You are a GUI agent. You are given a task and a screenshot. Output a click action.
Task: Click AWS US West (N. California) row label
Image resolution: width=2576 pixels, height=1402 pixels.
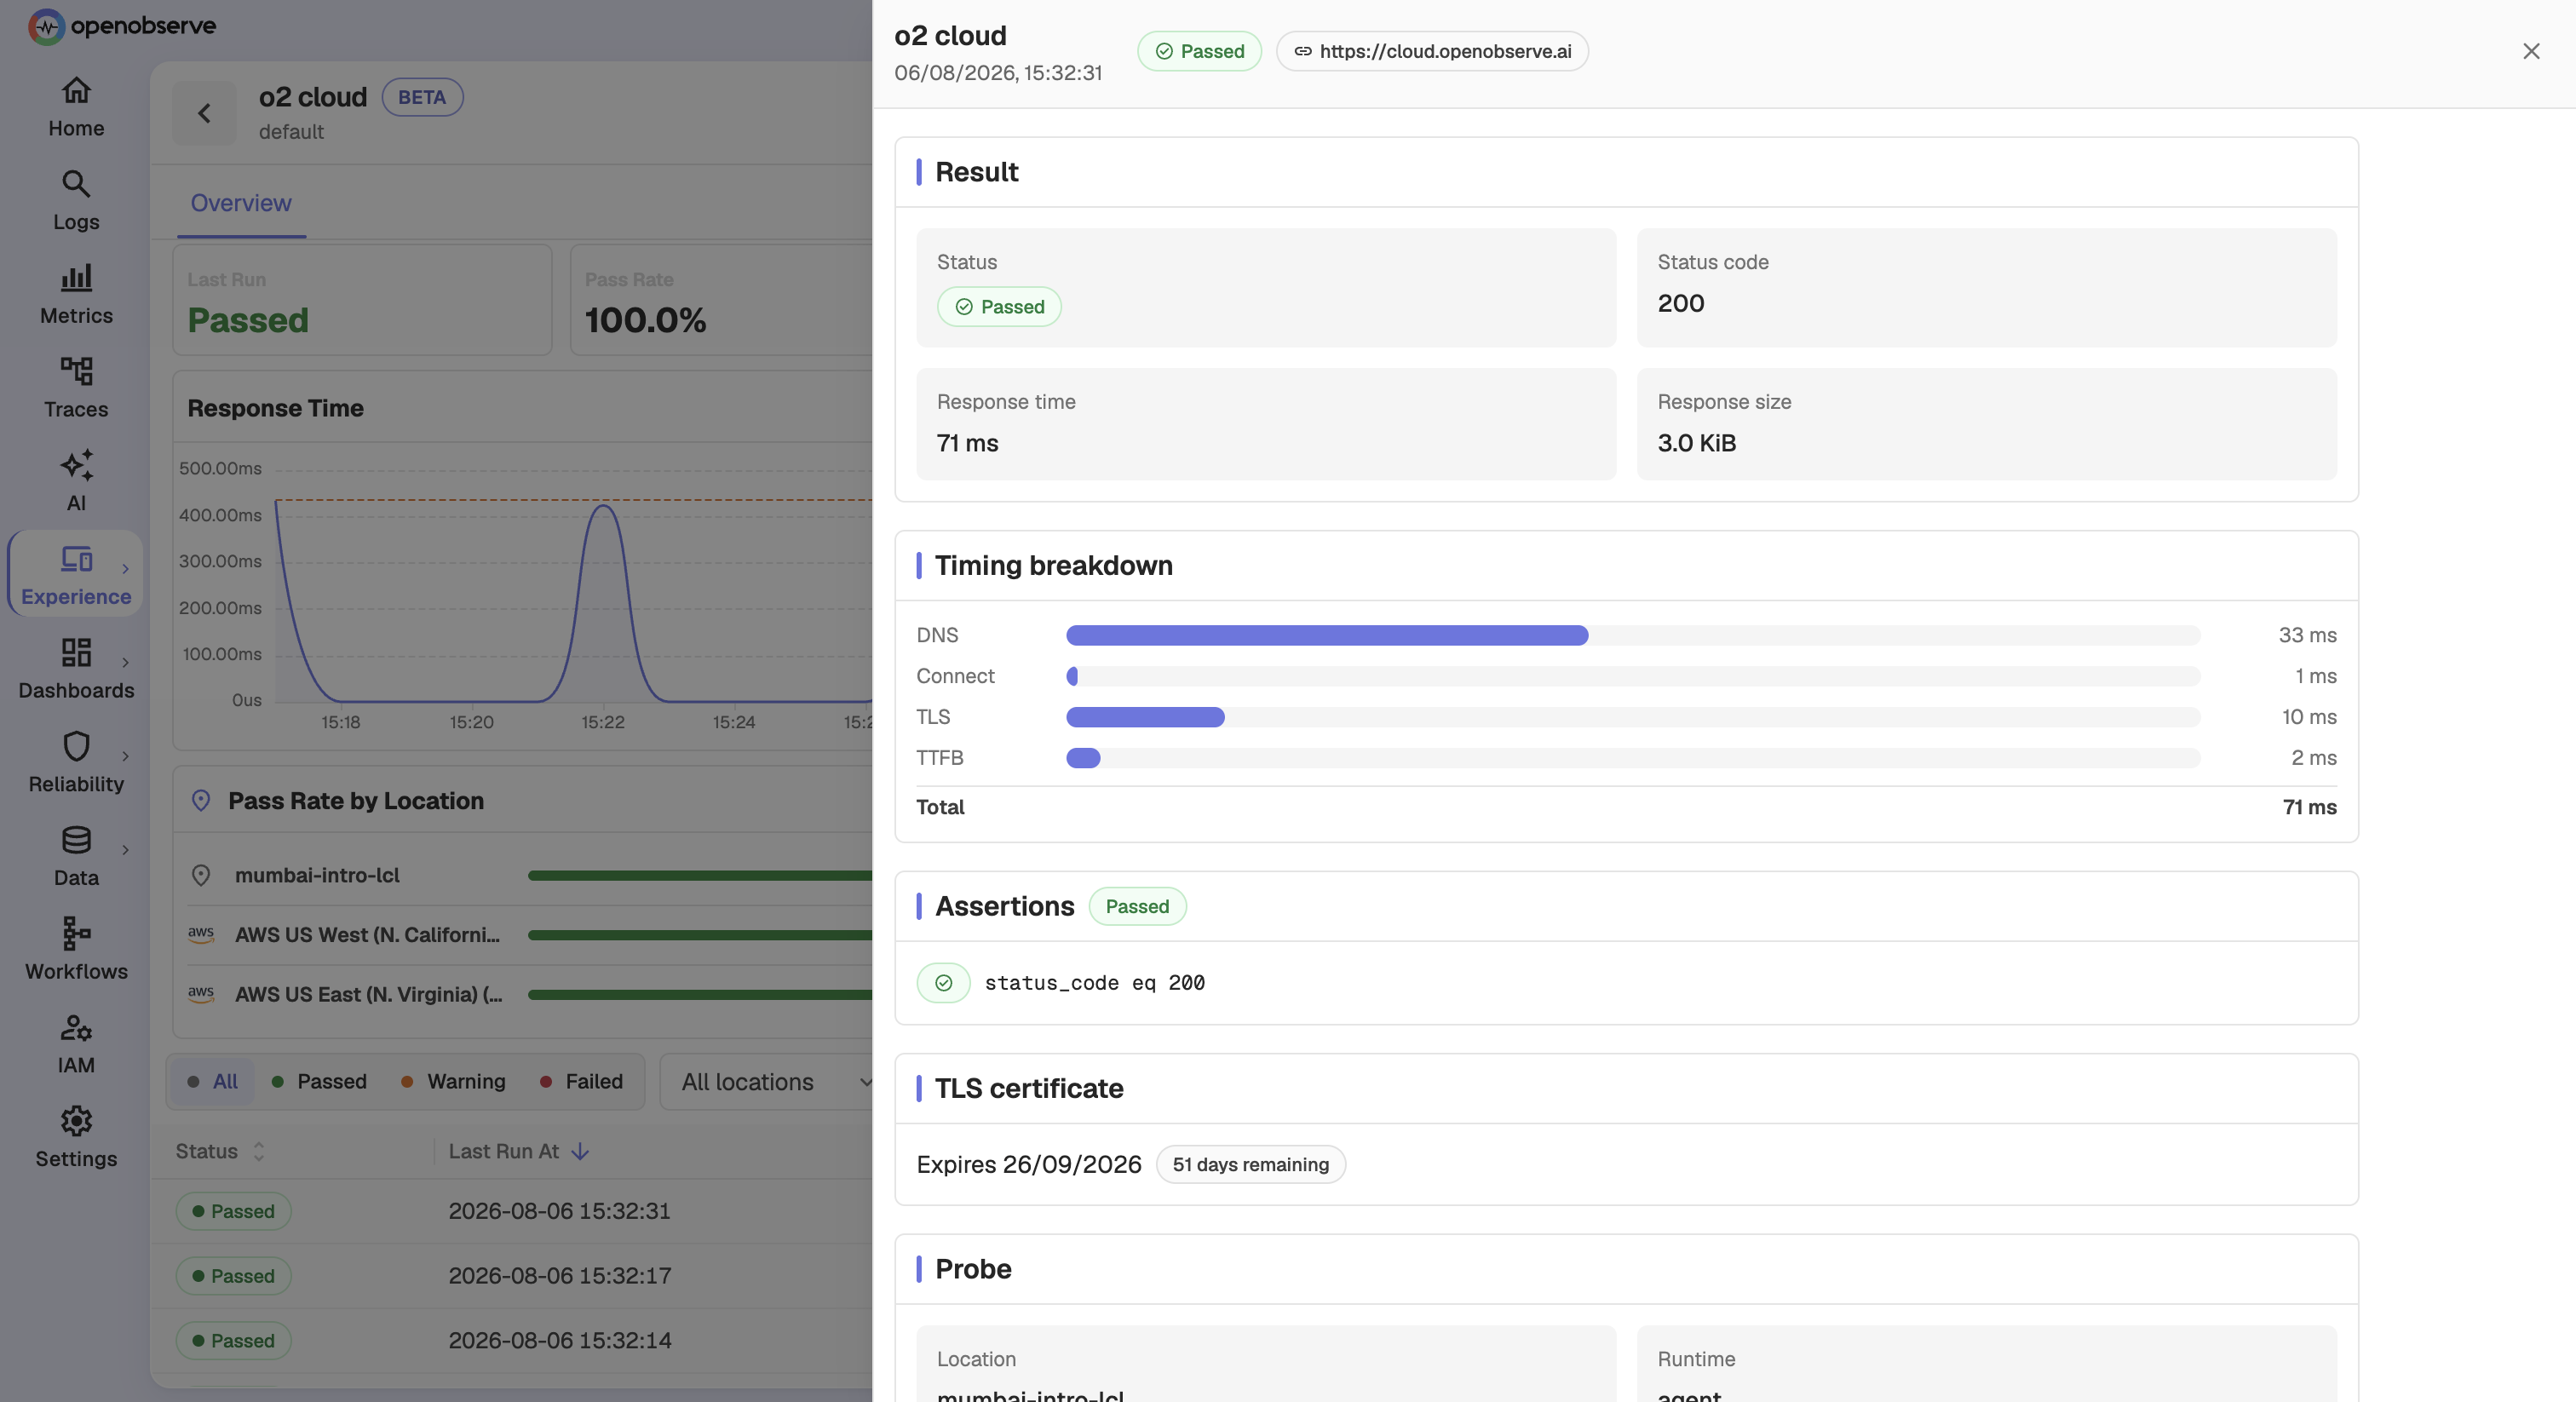[x=367, y=934]
